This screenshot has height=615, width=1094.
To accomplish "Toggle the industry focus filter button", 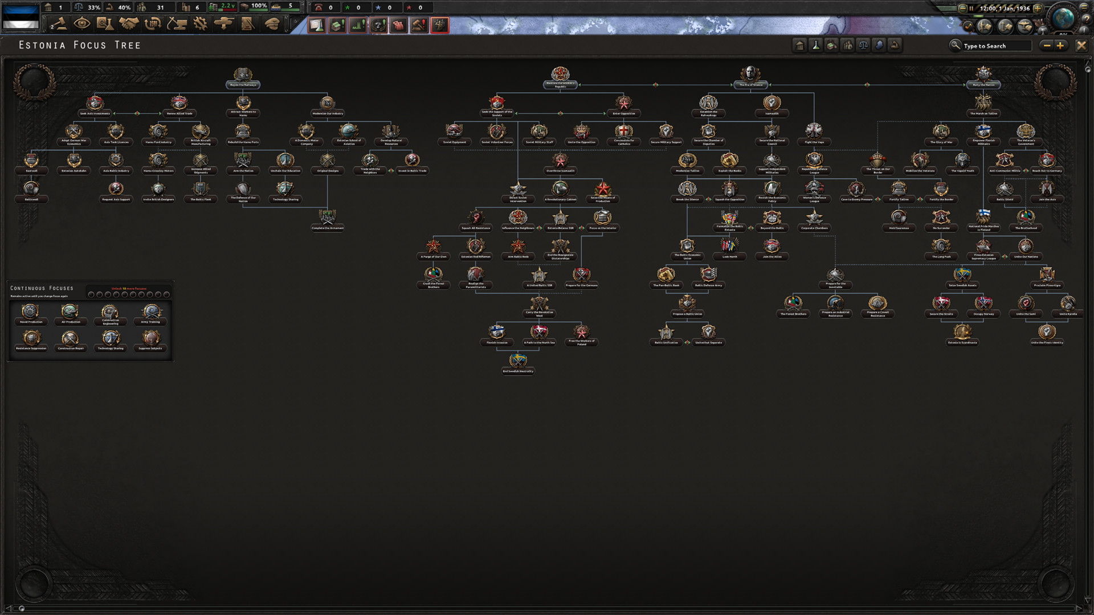I will 832,46.
